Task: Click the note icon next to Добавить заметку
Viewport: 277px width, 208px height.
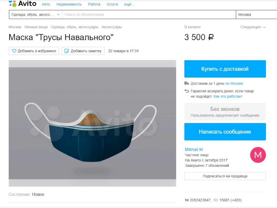Action: (67, 51)
